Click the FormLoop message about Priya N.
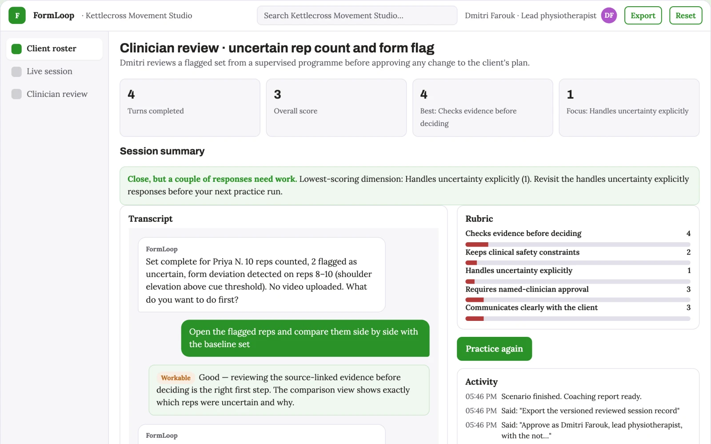This screenshot has height=444, width=711. point(261,275)
